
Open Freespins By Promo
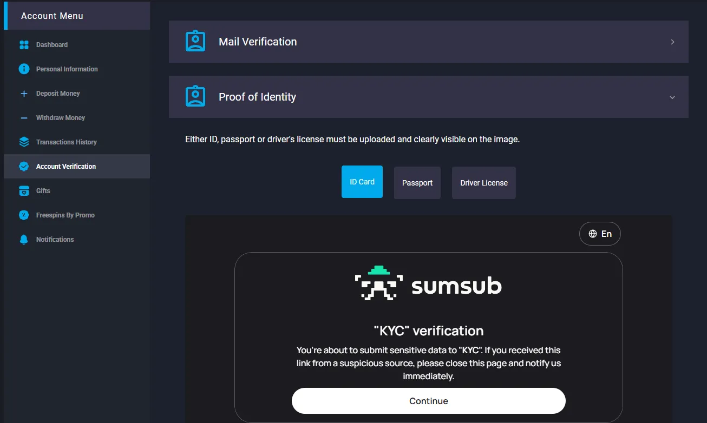pos(77,215)
